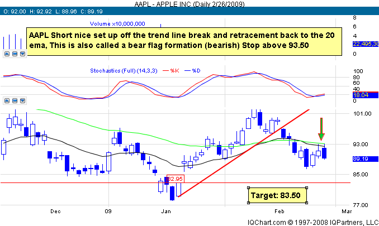
Task: Minimize the Stochastics pane with its middle icon
Action: [15, 100]
